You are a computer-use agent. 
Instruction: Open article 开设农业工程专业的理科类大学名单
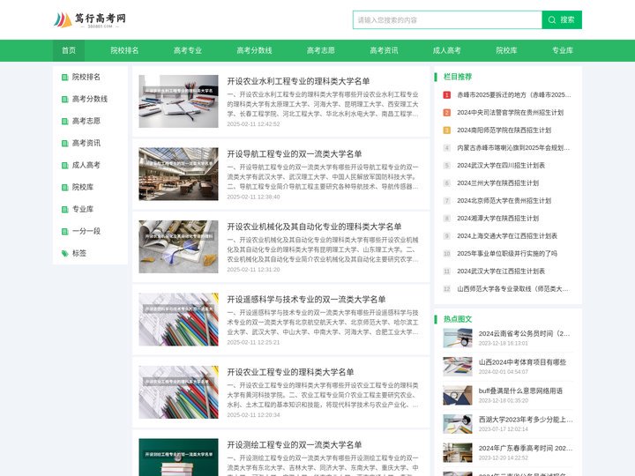tap(290, 372)
